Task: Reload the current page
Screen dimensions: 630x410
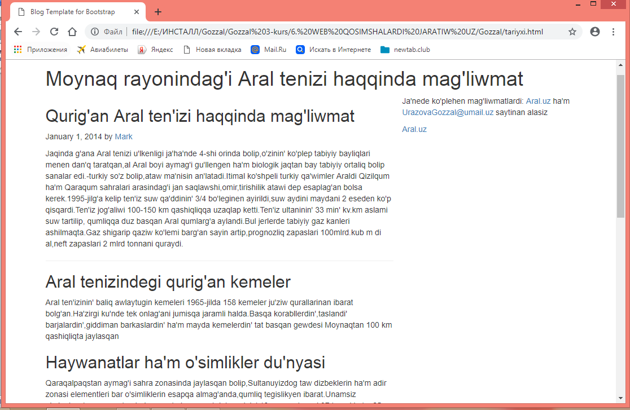Action: pos(54,32)
